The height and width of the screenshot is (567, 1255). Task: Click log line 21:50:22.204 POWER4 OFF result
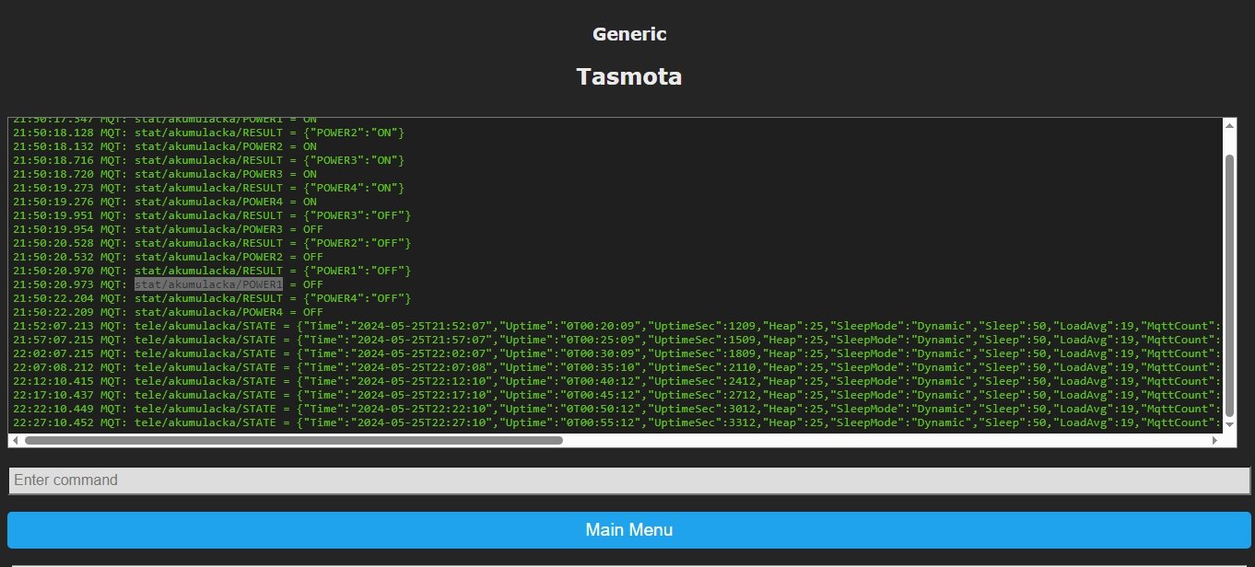click(x=212, y=298)
